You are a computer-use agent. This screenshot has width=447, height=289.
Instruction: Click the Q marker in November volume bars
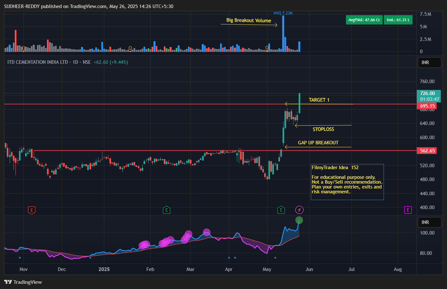coord(23,48)
